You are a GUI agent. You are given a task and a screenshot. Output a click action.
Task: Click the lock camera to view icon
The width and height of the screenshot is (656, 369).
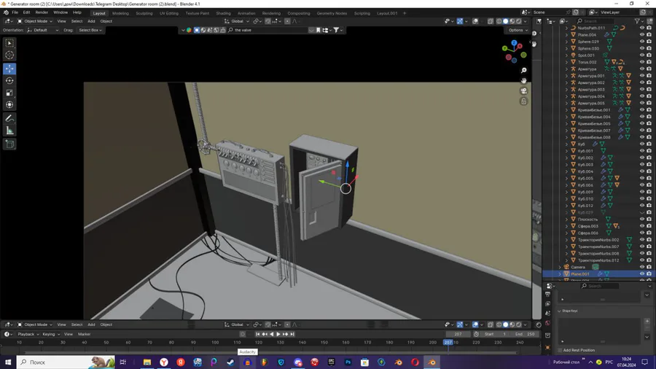pyautogui.click(x=523, y=101)
